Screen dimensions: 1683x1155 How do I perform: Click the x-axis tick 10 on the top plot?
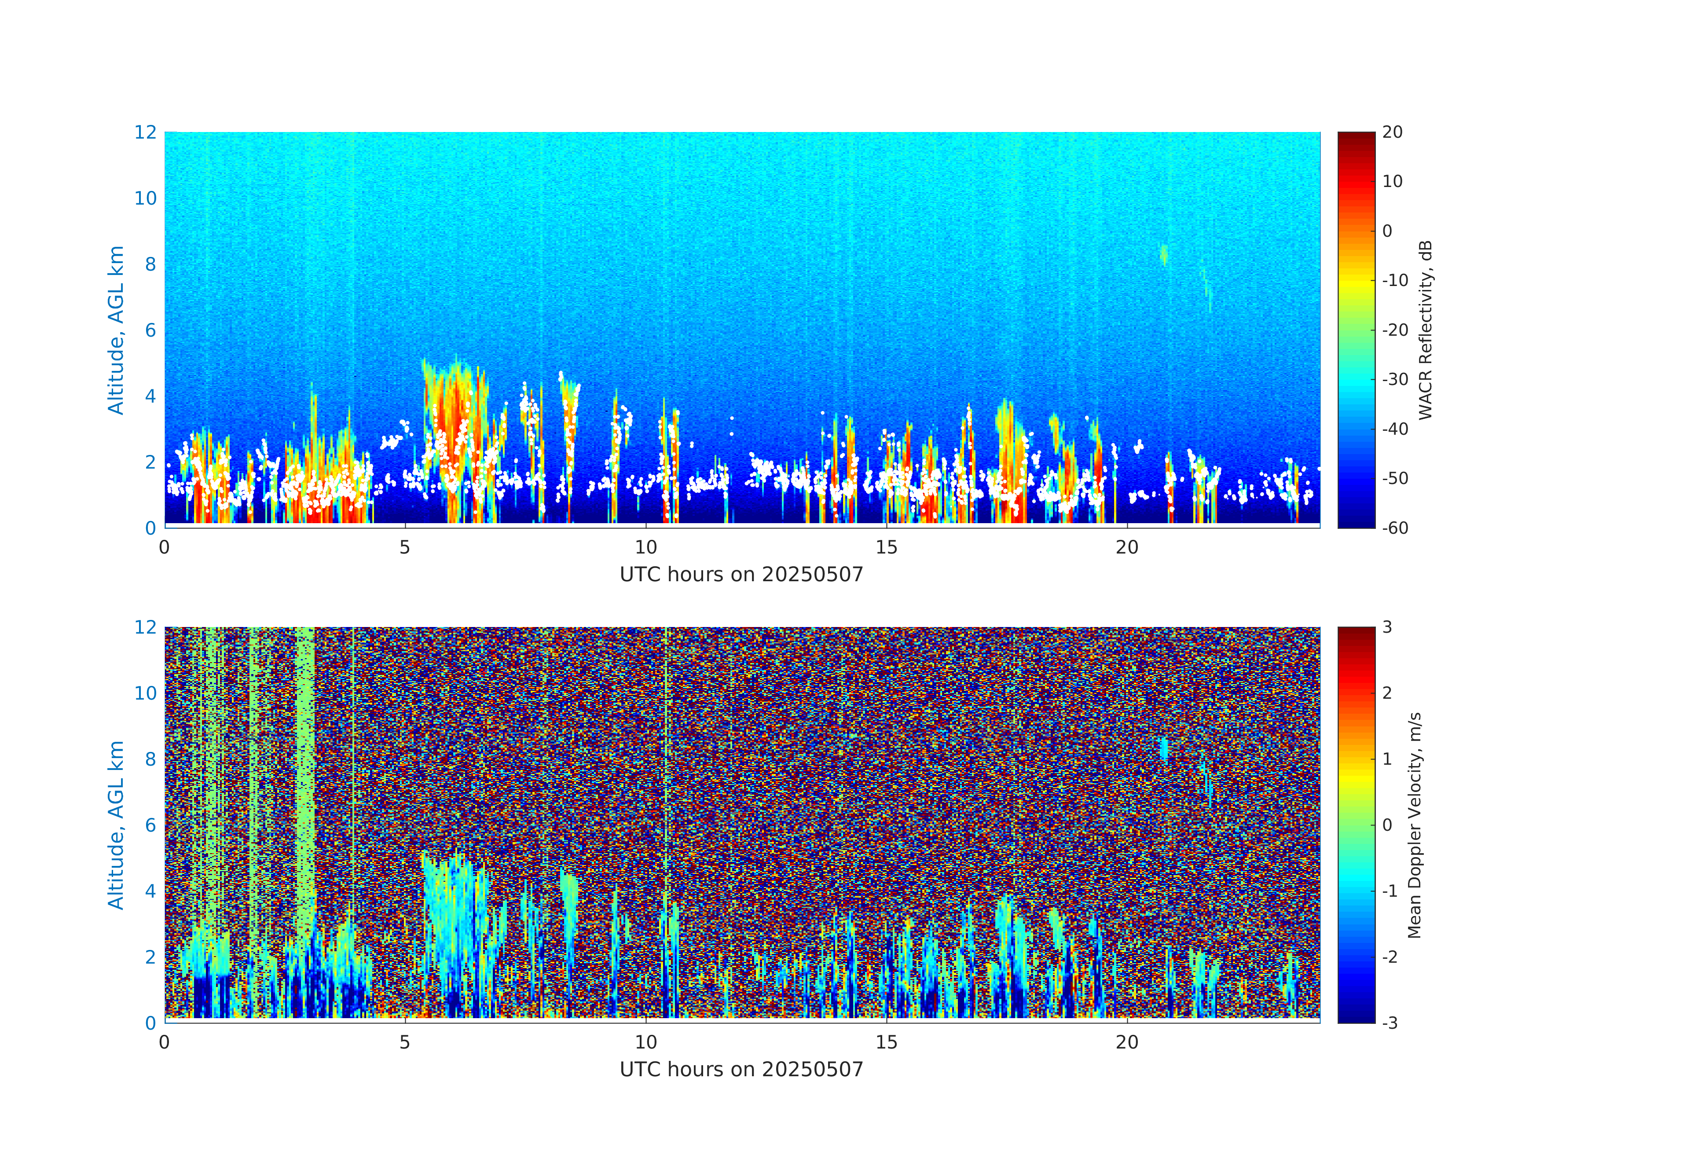[645, 547]
